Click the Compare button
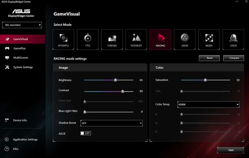Viewport: 249px width, 158px height. [x=233, y=58]
